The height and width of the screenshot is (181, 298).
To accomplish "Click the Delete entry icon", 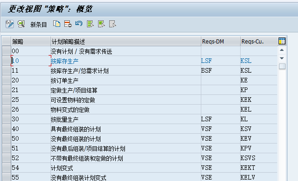I will click(68, 24).
